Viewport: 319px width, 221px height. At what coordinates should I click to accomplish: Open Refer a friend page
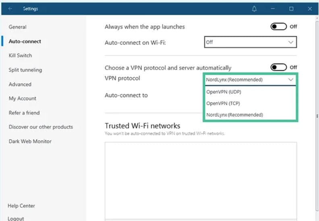point(24,113)
